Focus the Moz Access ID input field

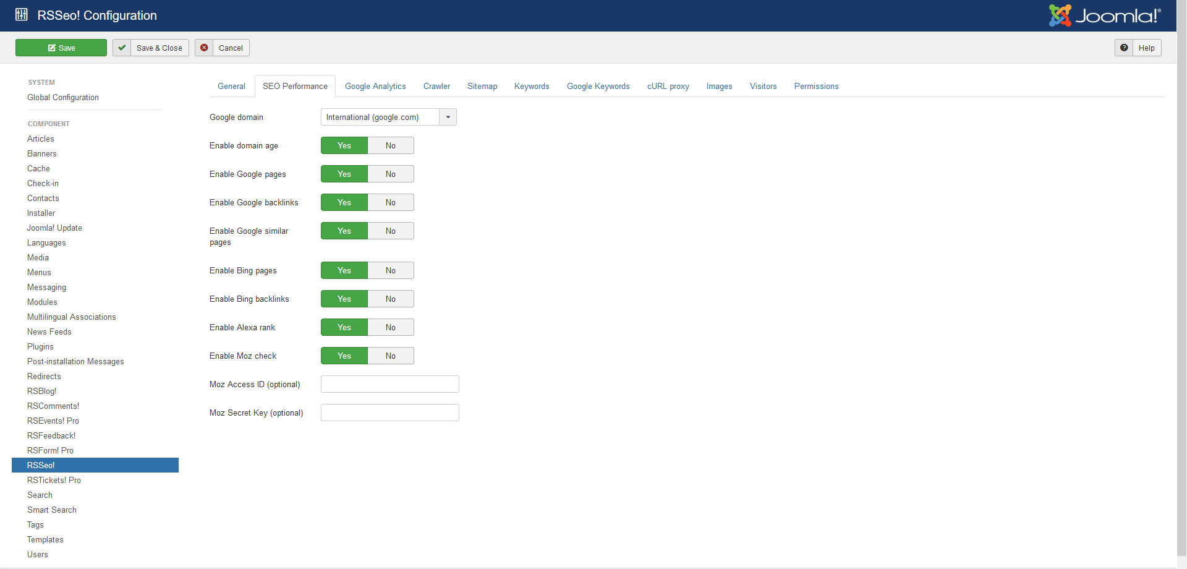pyautogui.click(x=390, y=384)
